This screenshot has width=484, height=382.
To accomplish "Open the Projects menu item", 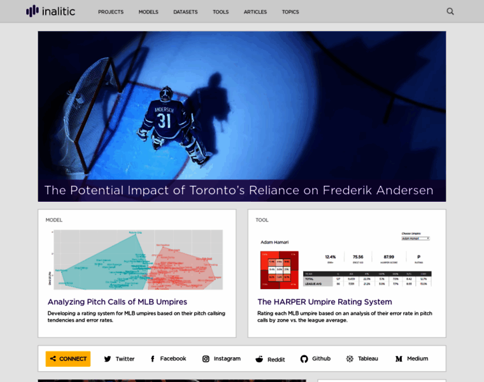I will pyautogui.click(x=111, y=11).
